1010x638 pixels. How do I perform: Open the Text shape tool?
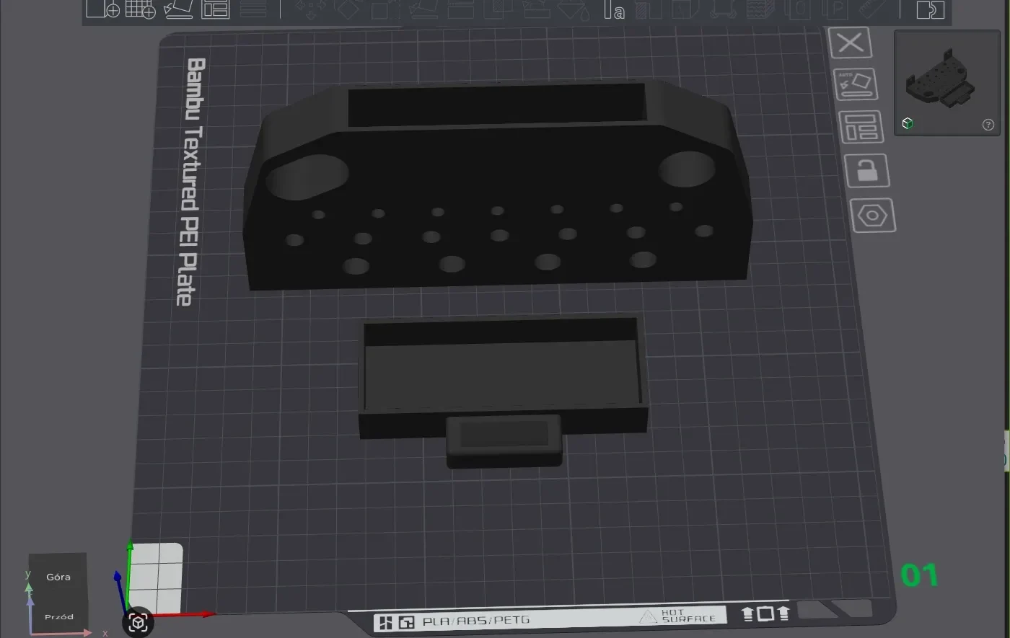point(614,9)
